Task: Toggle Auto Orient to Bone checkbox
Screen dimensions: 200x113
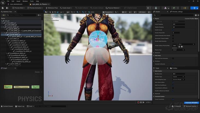Action: [173, 82]
